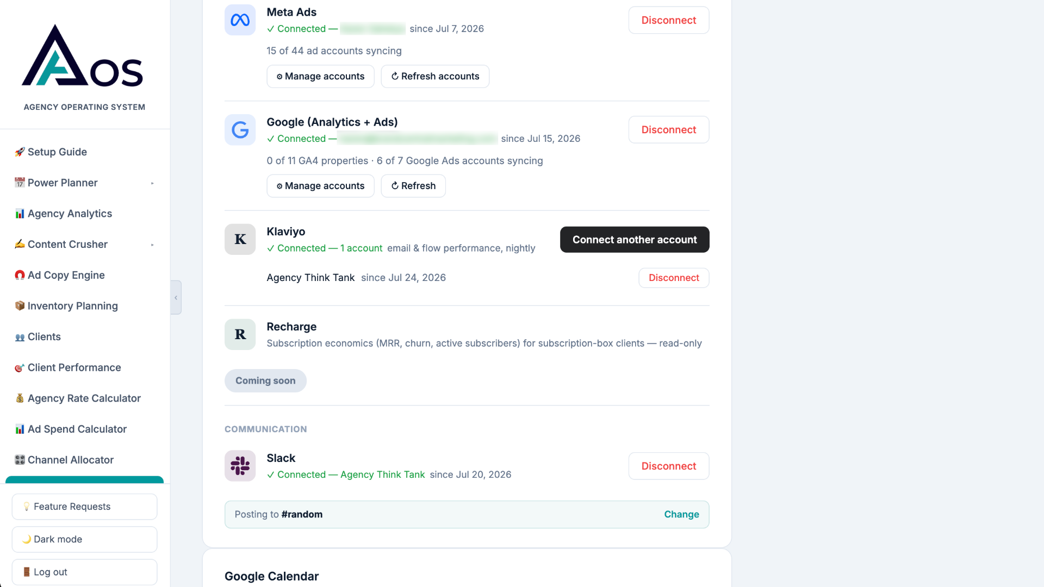1044x587 pixels.
Task: Click the COMMUNICATION section label
Action: tap(265, 429)
